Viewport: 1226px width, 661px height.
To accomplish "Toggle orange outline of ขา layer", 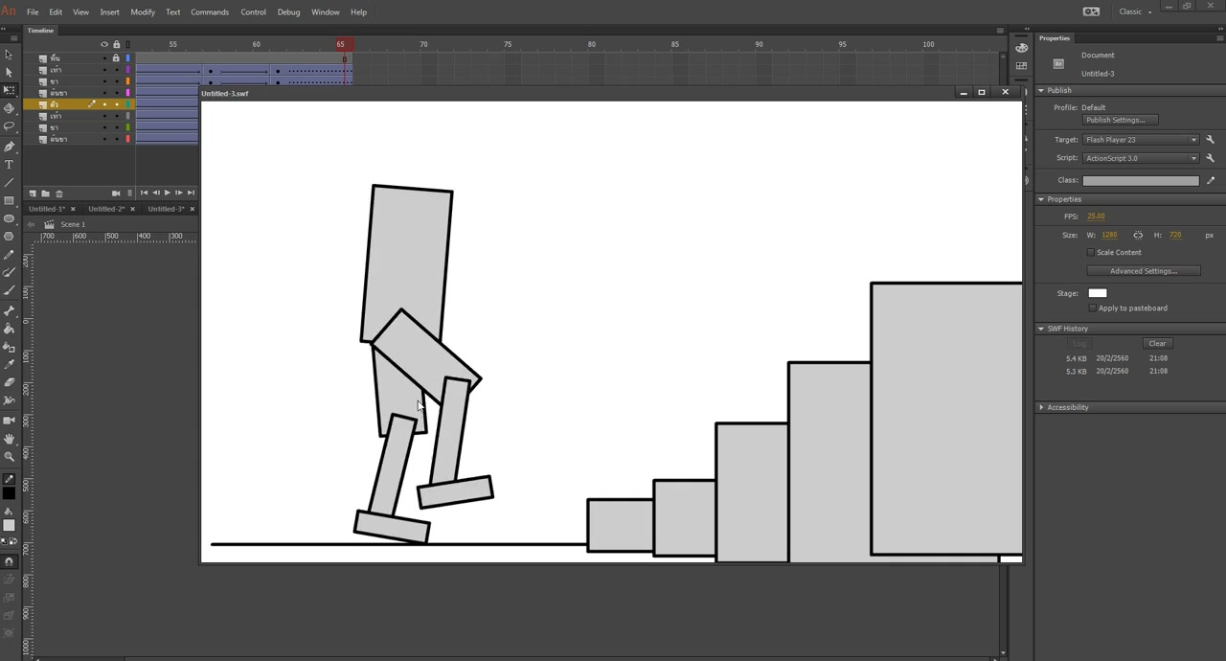I will coord(127,81).
